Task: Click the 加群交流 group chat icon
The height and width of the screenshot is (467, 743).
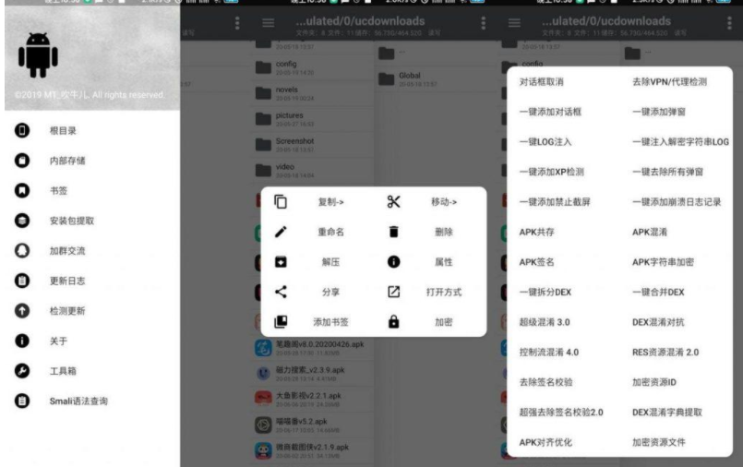Action: coord(22,250)
